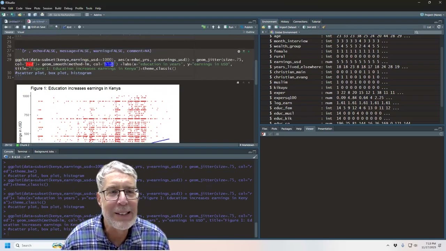Open the R Markdown file type selector
446x251 pixels.
(x=248, y=145)
